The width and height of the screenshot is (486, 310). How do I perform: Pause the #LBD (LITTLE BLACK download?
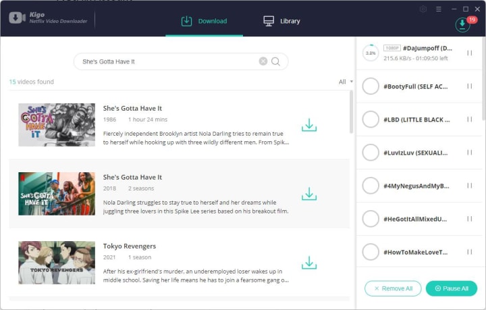tap(470, 120)
